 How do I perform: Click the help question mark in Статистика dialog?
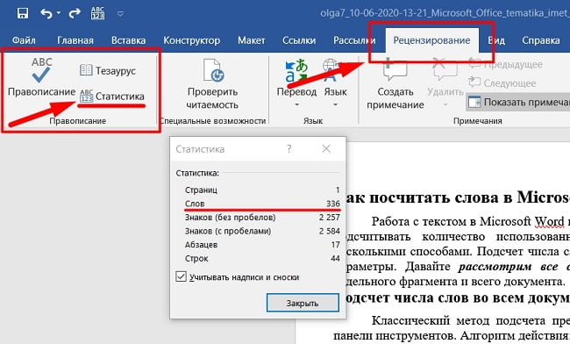(x=289, y=148)
